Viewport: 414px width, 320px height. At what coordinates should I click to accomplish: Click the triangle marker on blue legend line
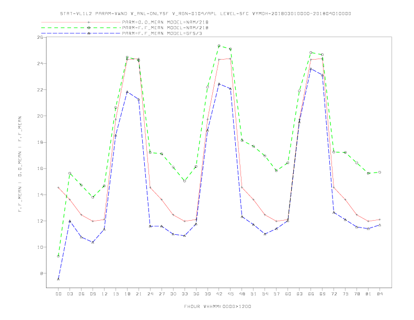89,33
